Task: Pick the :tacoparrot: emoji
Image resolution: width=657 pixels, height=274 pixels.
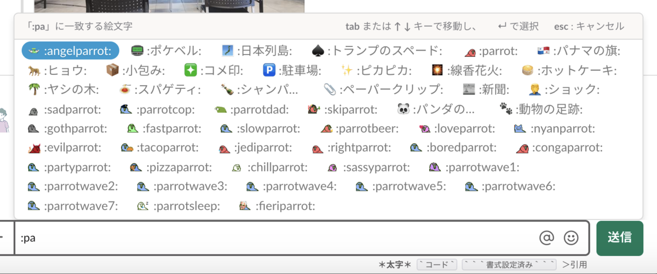Action: 160,147
